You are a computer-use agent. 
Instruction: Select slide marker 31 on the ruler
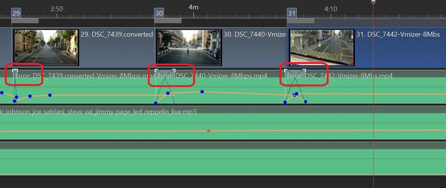point(291,13)
